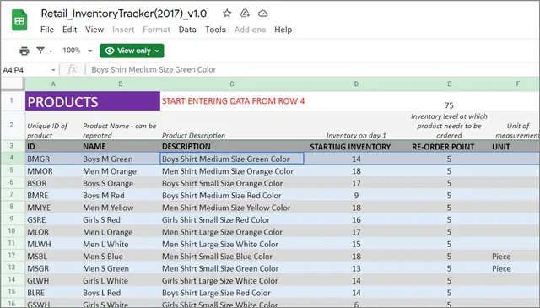Image resolution: width=540 pixels, height=308 pixels.
Task: Click the select-all corner box
Action: coord(13,84)
